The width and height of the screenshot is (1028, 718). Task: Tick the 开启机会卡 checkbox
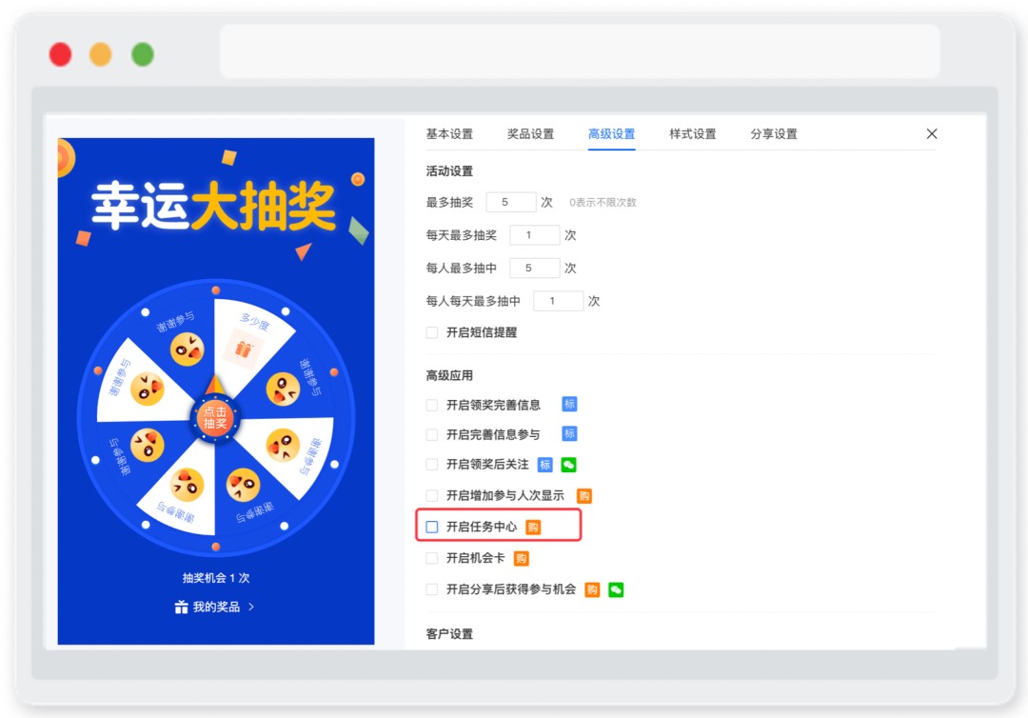432,558
